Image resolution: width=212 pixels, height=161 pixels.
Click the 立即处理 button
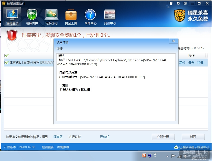click(163, 137)
